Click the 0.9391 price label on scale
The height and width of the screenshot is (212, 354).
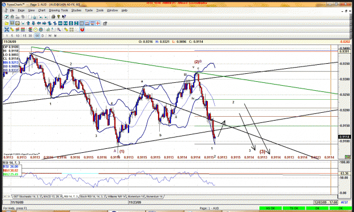344,51
